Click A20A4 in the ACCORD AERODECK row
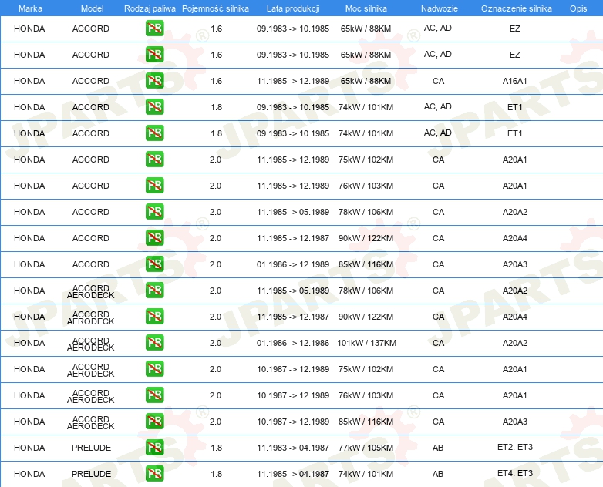This screenshot has height=487, width=603. point(514,317)
